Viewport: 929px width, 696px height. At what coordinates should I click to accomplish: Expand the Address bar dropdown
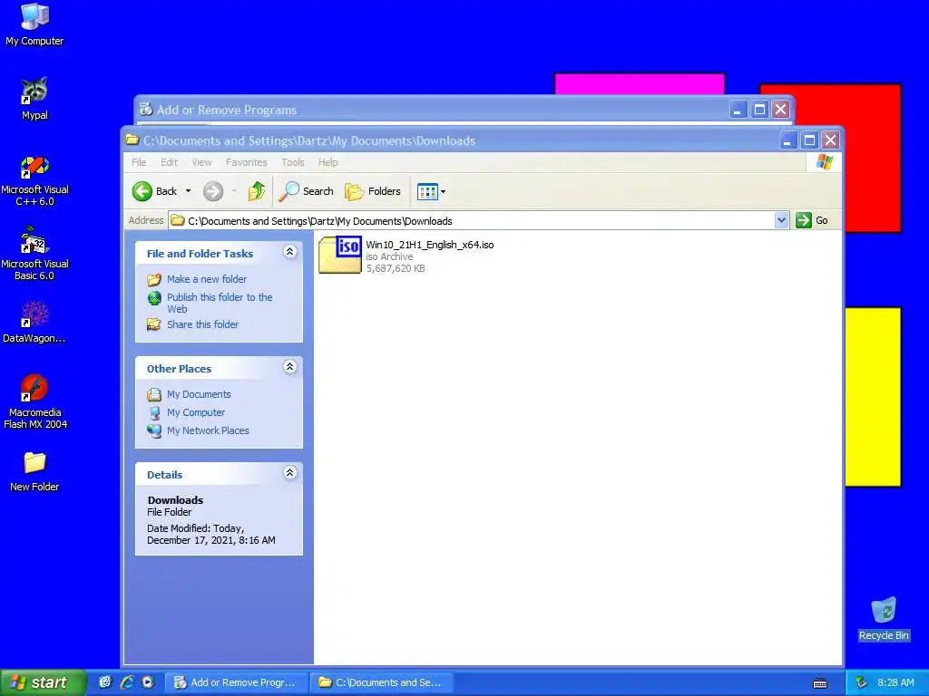[781, 221]
